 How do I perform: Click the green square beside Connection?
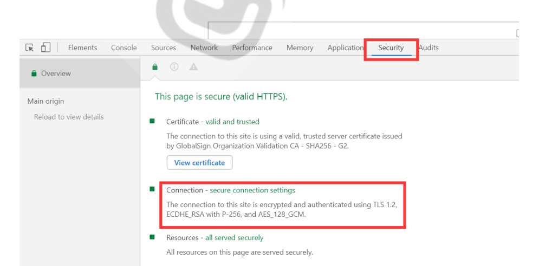tap(152, 190)
